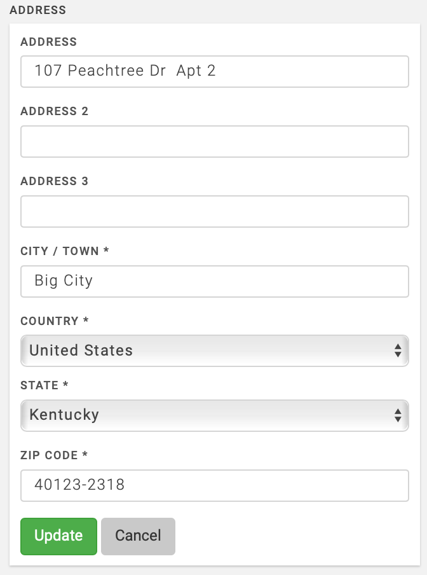Select the empty Address 3 text box

coord(214,211)
